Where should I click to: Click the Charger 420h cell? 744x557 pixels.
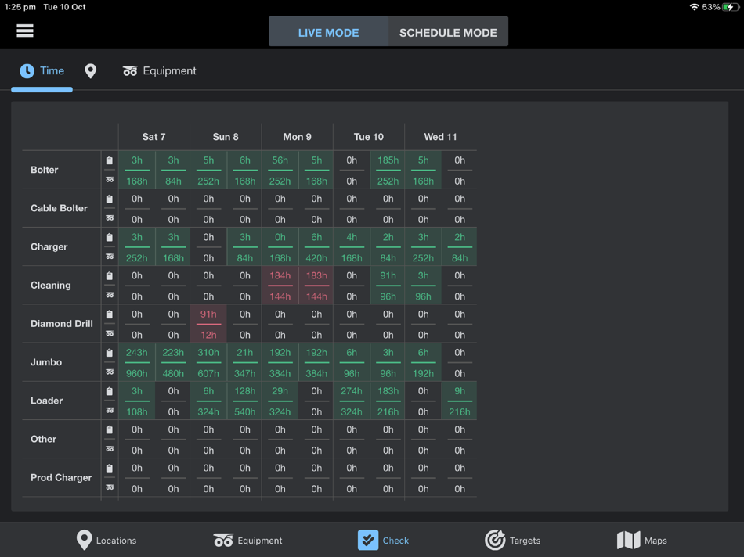tap(316, 258)
